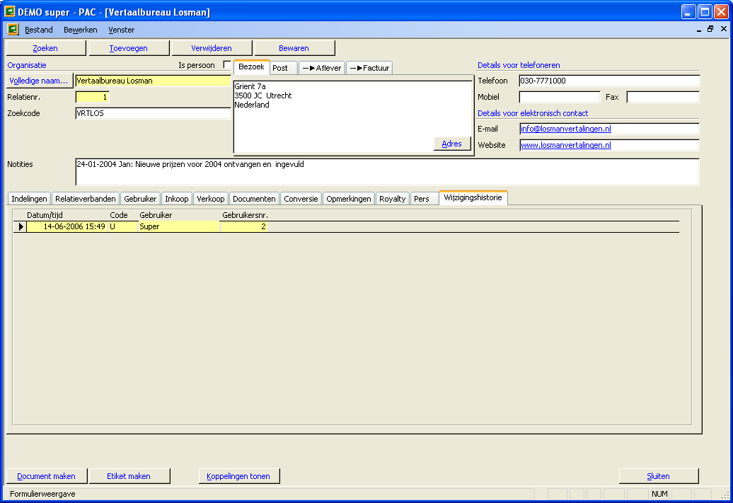Open the Bewerken menu
The height and width of the screenshot is (503, 733).
[80, 30]
